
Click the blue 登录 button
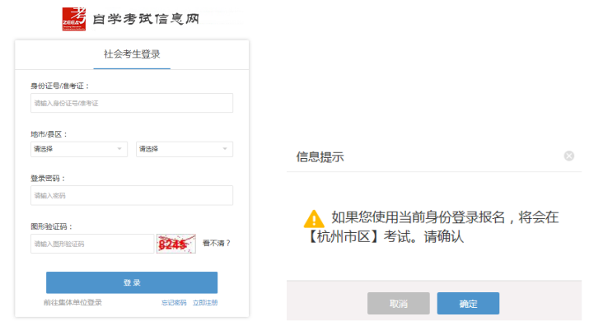(x=132, y=282)
